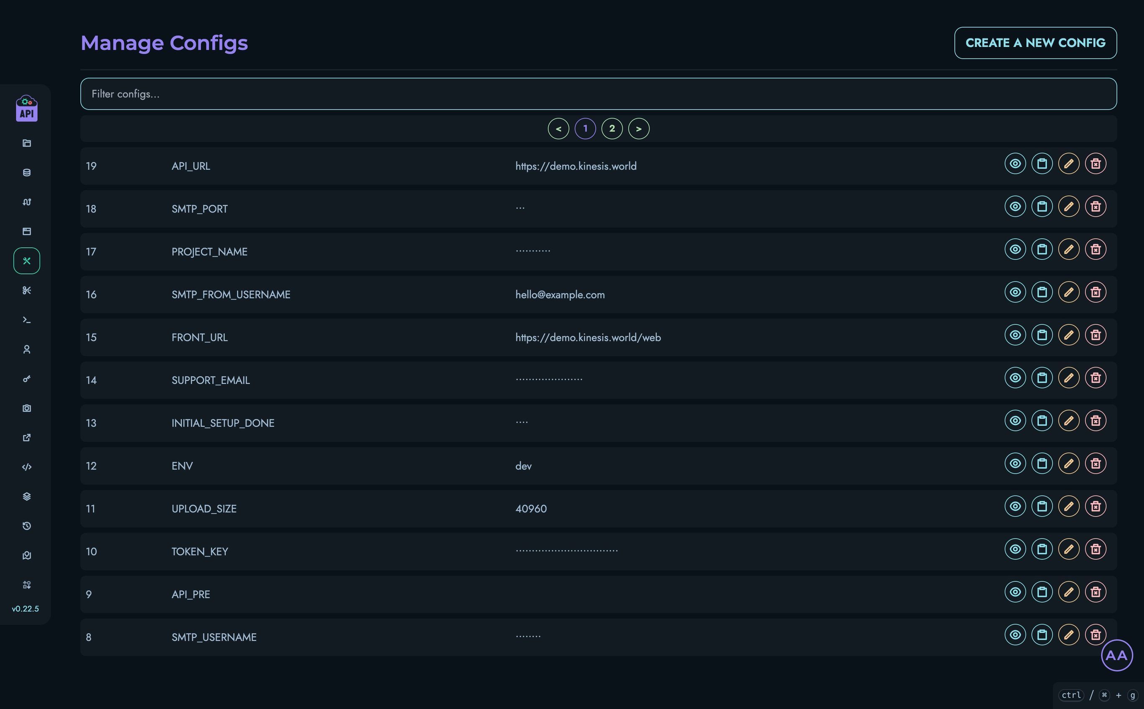Viewport: 1144px width, 709px height.
Task: Open the code brackets icon in sidebar
Action: point(27,467)
